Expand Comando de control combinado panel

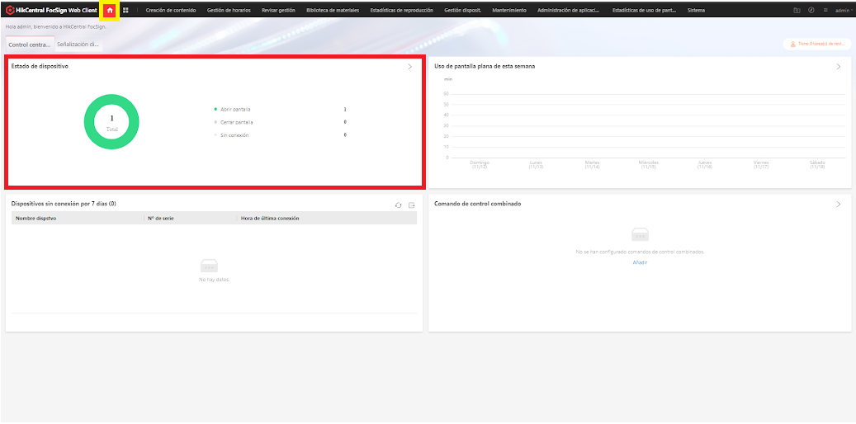tap(839, 204)
